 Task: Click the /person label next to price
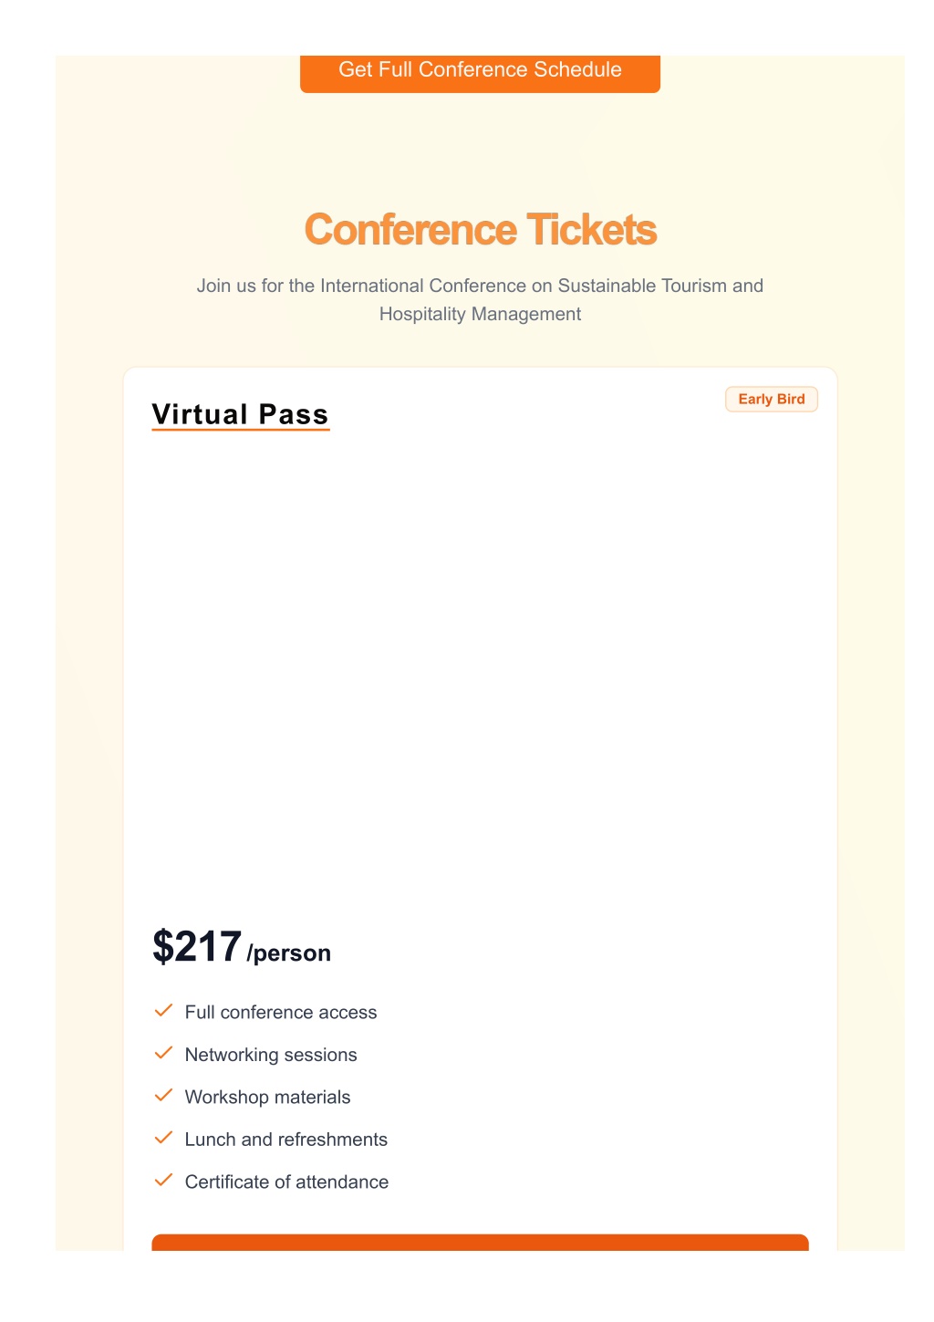coord(288,953)
